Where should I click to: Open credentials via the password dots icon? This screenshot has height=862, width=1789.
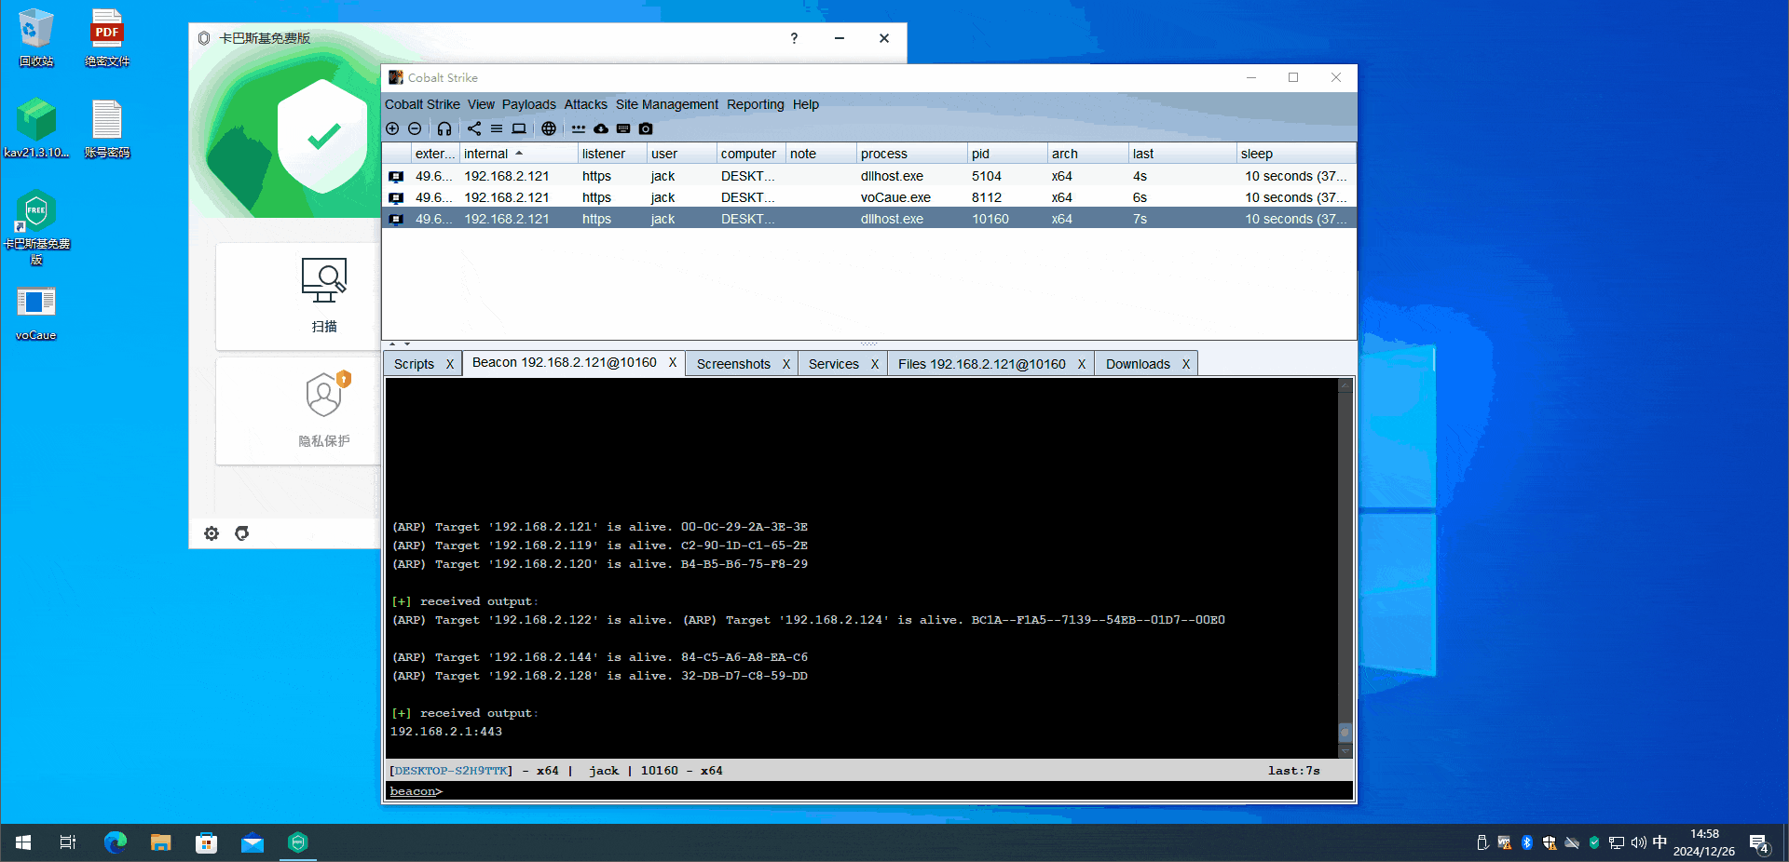(x=579, y=128)
